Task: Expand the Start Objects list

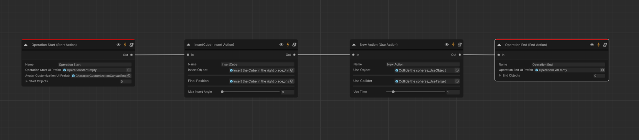Action: (27, 81)
